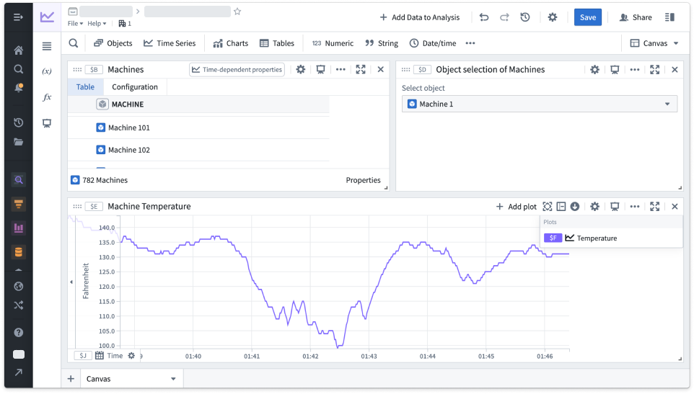Screen dimensions: 694x394
Task: Open the Objects toolbar menu
Action: pos(113,43)
